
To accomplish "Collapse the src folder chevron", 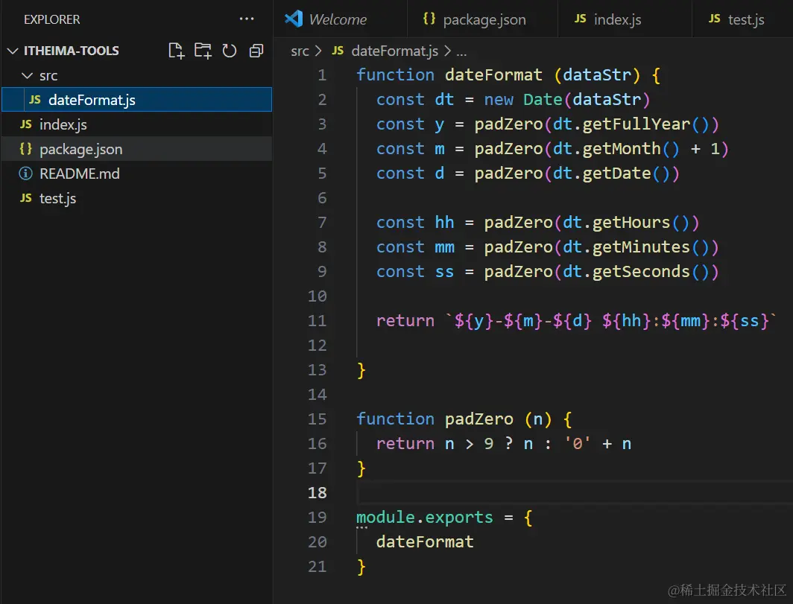I will [x=28, y=76].
